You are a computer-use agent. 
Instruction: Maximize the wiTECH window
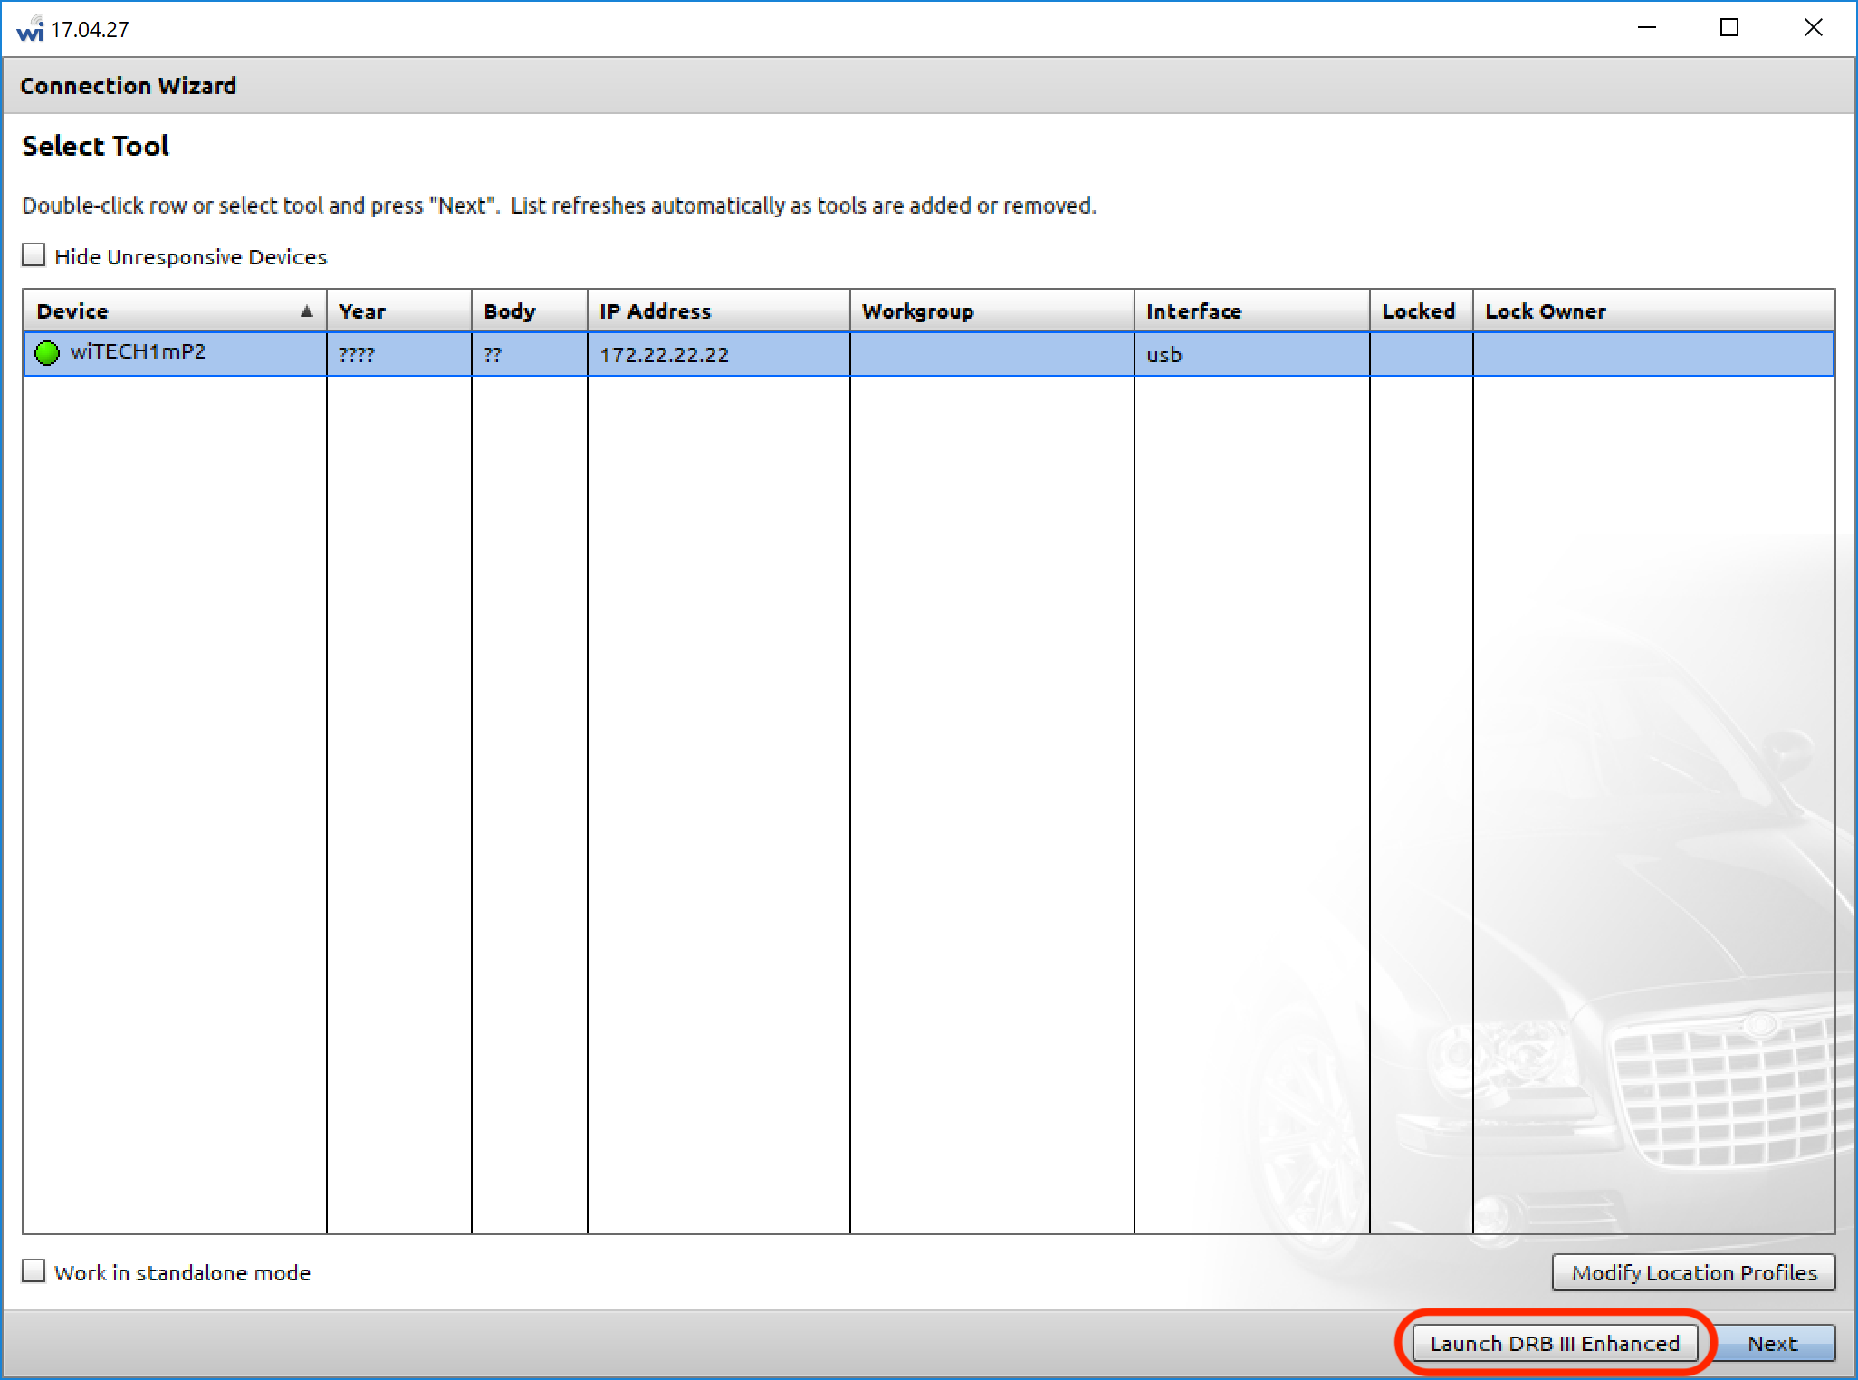point(1729,28)
